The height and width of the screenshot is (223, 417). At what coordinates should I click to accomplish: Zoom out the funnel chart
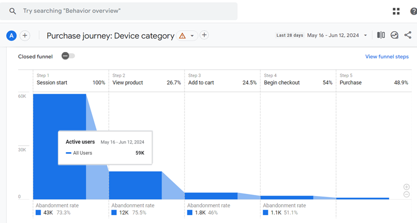[x=407, y=194]
